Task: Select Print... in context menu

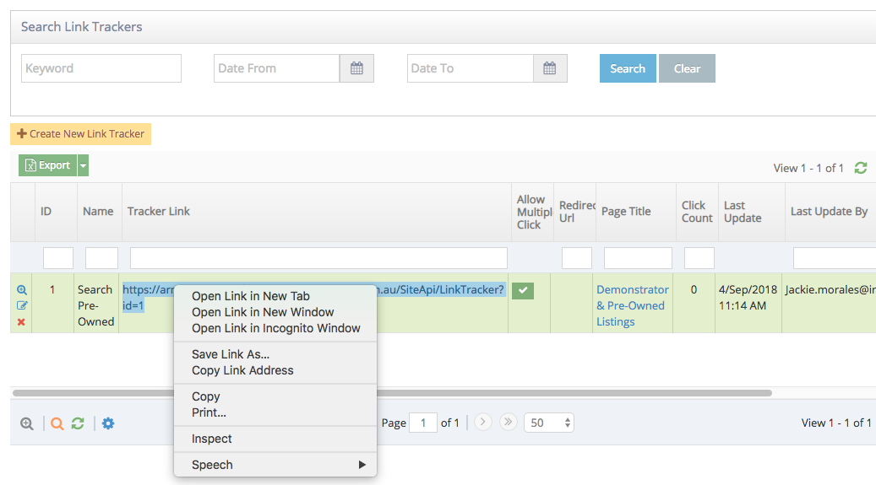Action: pos(275,412)
